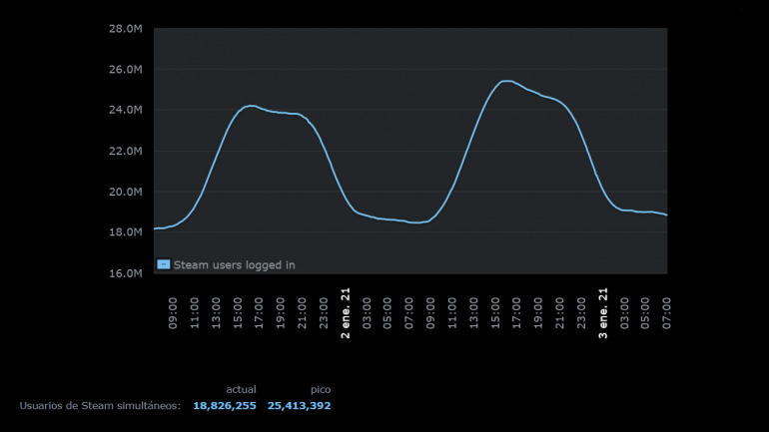Click the 16.0M y-axis label
769x432 pixels.
click(127, 273)
